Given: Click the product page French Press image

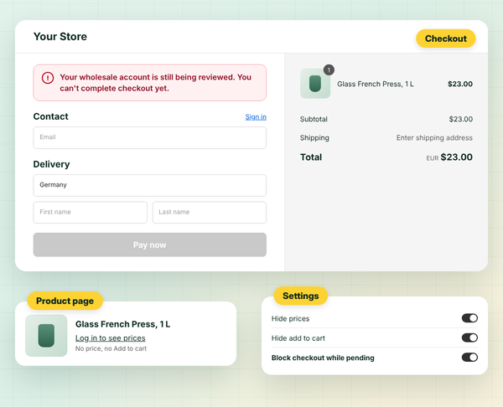Looking at the screenshot, I should [x=46, y=336].
